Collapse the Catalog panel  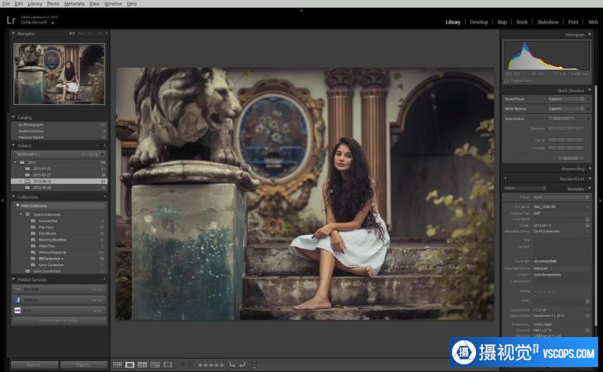coord(13,117)
